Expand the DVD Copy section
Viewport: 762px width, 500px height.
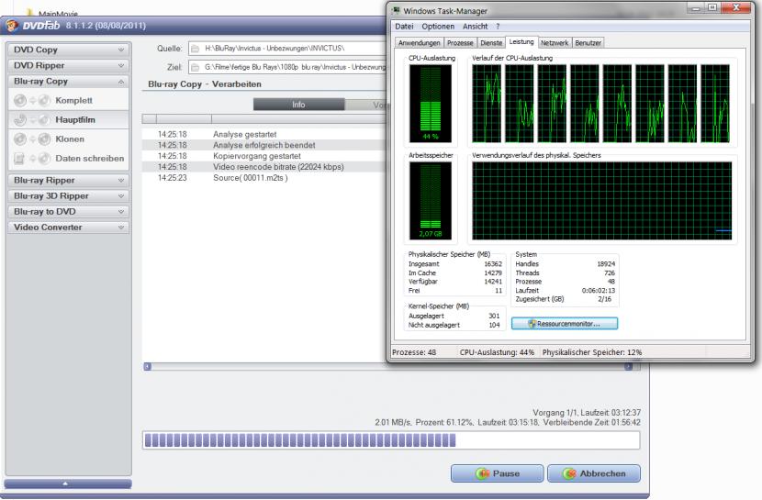69,50
